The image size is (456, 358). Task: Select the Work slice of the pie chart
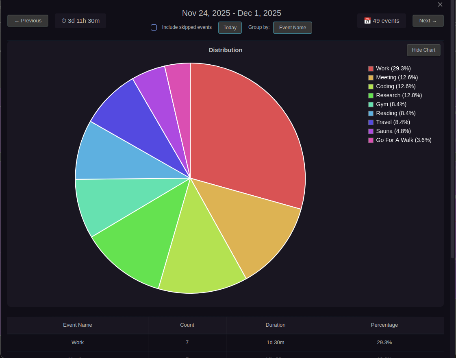pos(252,134)
